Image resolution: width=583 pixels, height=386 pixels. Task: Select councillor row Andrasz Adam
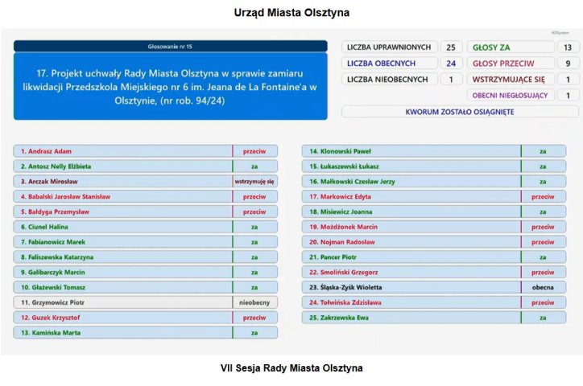tap(146, 151)
